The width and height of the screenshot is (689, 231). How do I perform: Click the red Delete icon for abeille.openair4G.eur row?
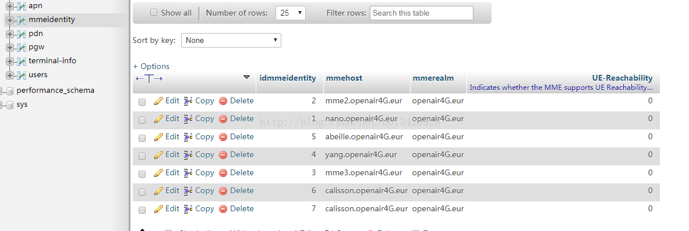pyautogui.click(x=223, y=137)
